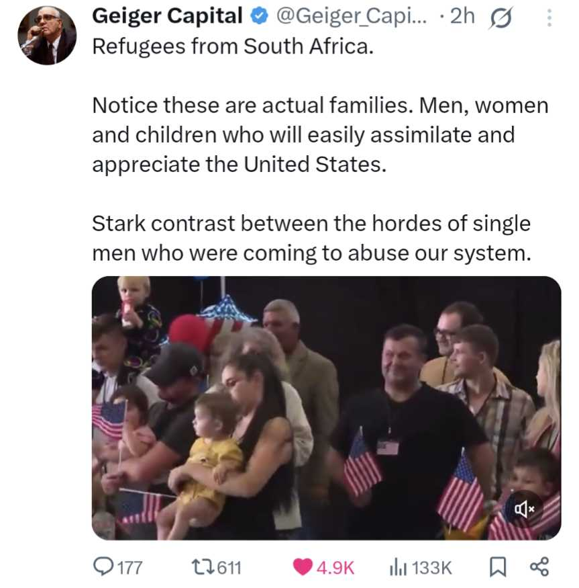The height and width of the screenshot is (588, 579).
Task: Click the 177 replies count
Action: click(x=130, y=567)
